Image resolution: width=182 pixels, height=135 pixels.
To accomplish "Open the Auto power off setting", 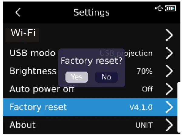I will tap(42, 89).
